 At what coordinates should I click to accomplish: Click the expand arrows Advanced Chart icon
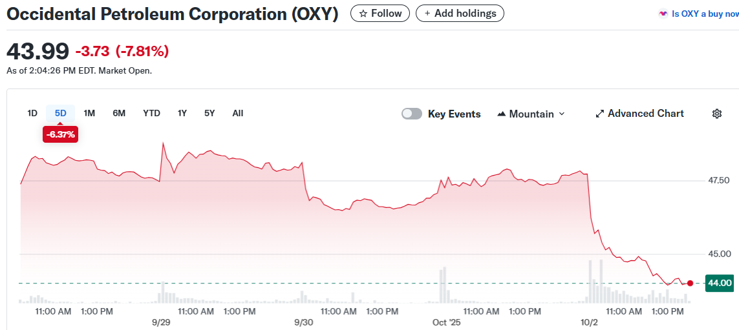pos(599,114)
